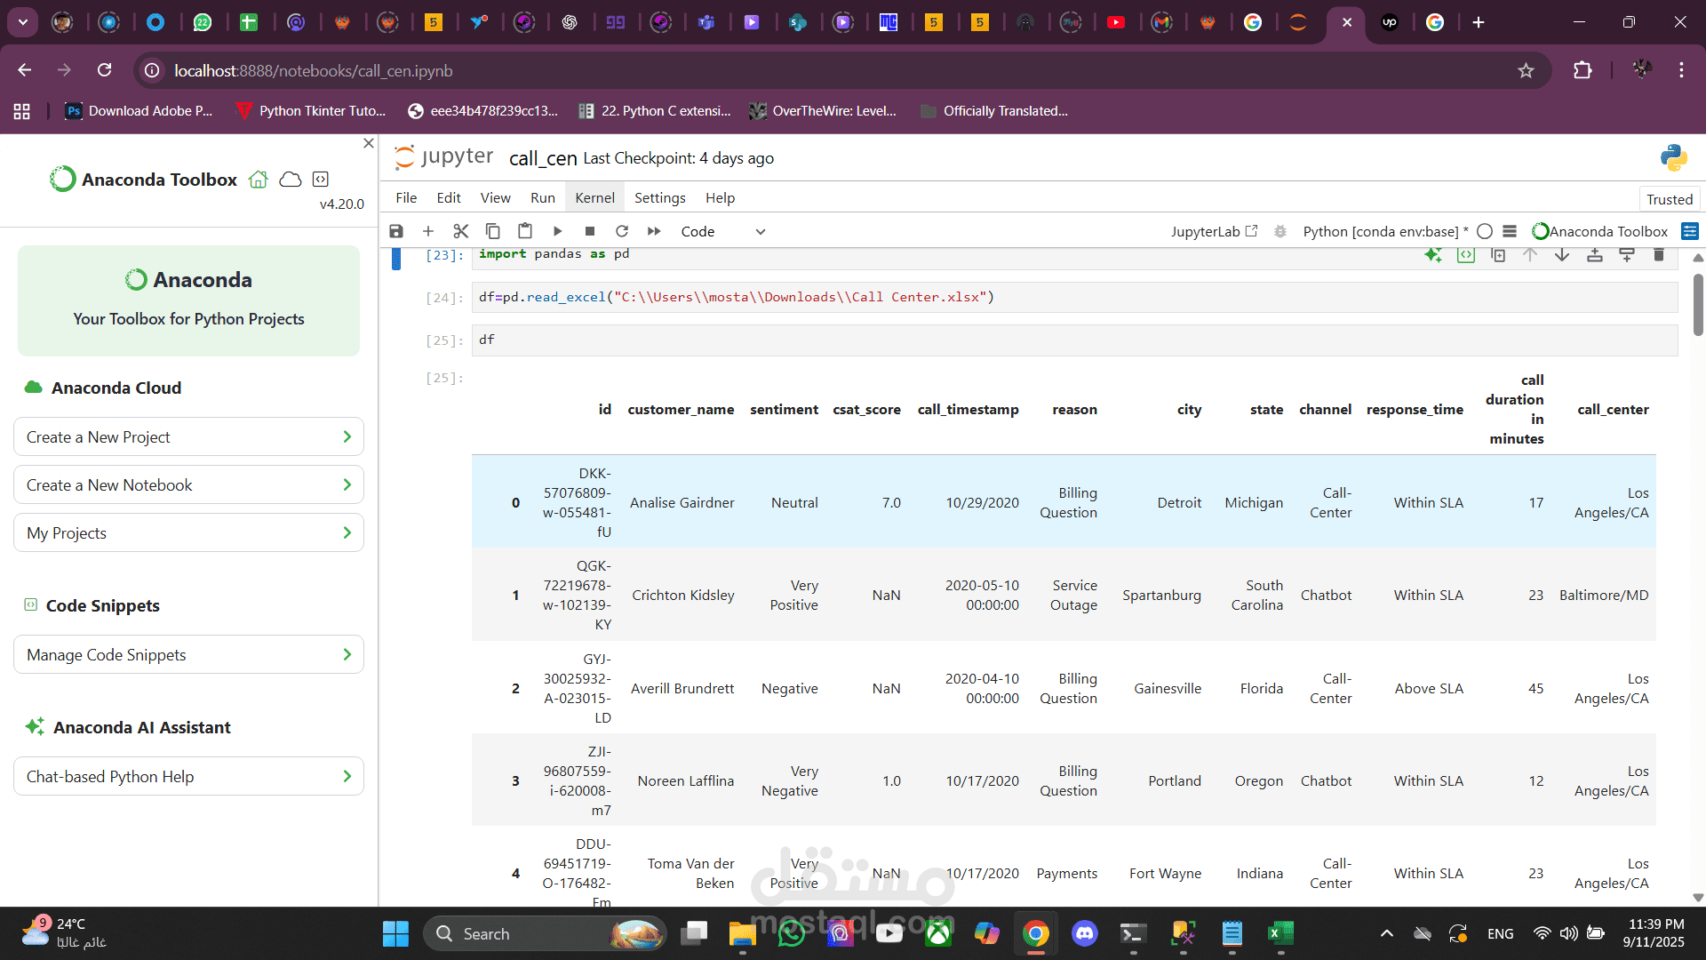Open the Chrome three-dot menu
The height and width of the screenshot is (960, 1706).
coord(1681,70)
